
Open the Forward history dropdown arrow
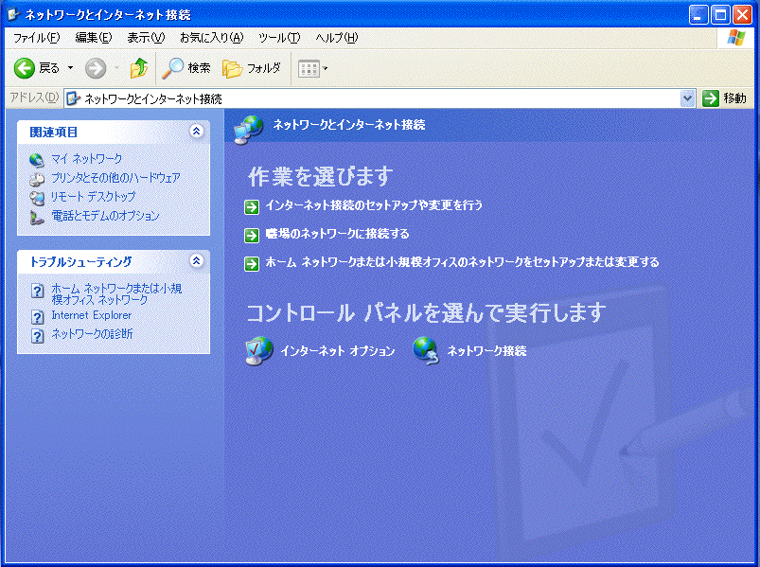pyautogui.click(x=116, y=68)
